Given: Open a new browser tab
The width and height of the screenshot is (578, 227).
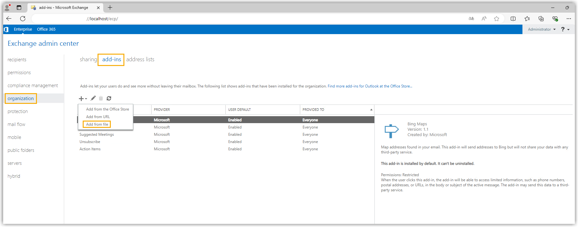Looking at the screenshot, I should coord(110,8).
